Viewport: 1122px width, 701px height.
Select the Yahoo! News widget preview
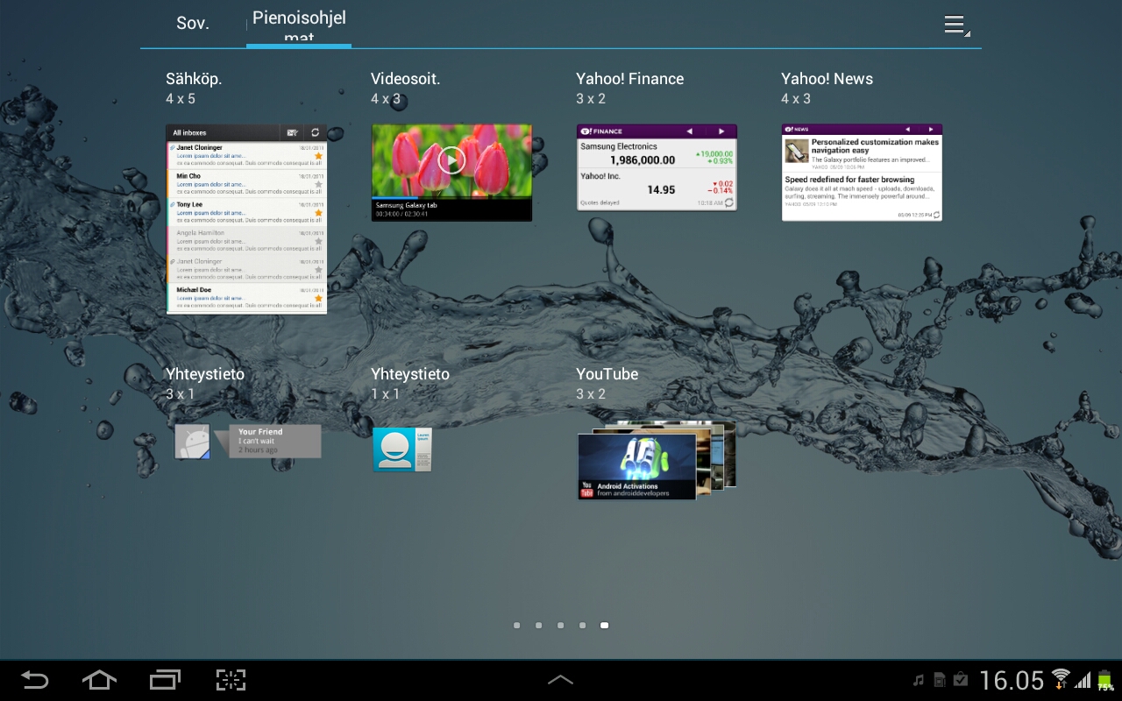click(x=862, y=173)
